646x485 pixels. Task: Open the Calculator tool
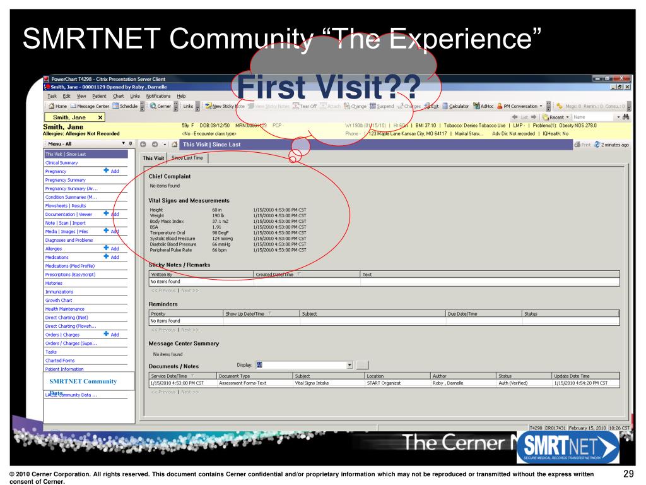click(455, 106)
